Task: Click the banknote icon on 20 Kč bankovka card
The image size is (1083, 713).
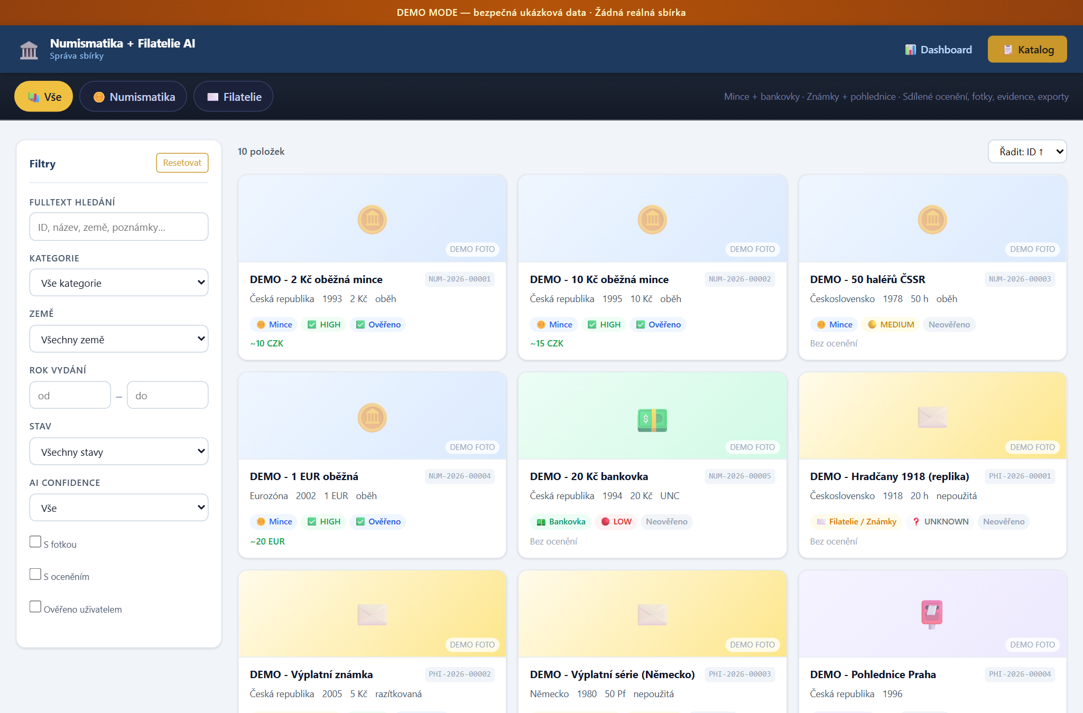Action: point(652,420)
